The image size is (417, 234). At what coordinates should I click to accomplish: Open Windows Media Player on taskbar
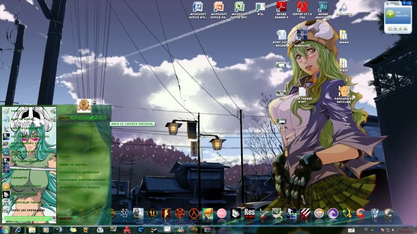coord(46,230)
